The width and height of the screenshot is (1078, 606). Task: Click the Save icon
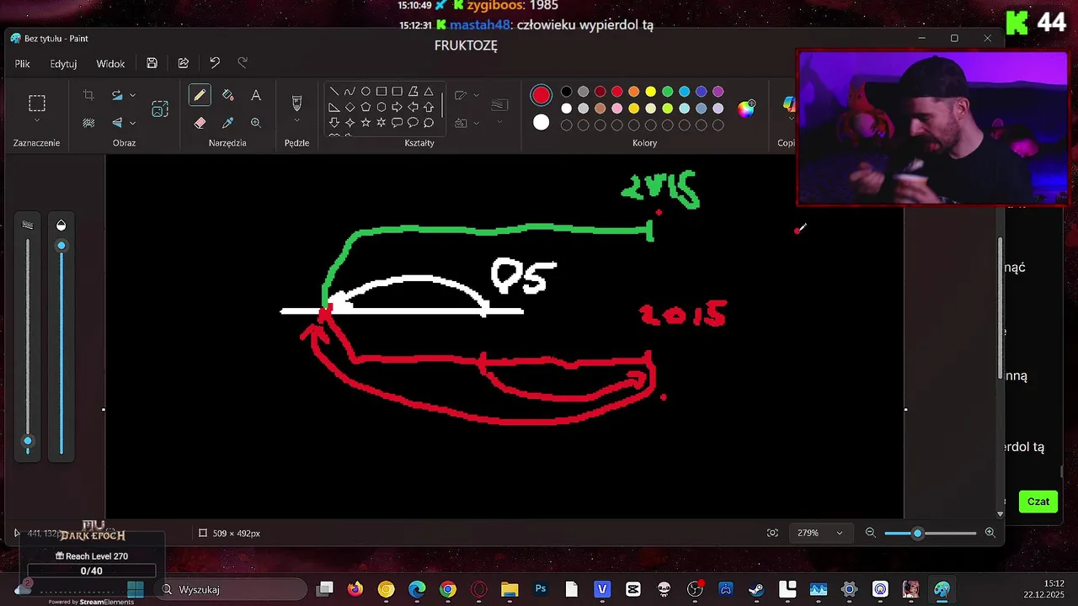pyautogui.click(x=152, y=63)
